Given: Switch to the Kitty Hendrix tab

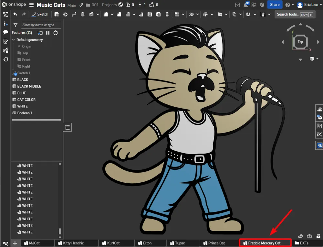Looking at the screenshot, I should click(71, 243).
